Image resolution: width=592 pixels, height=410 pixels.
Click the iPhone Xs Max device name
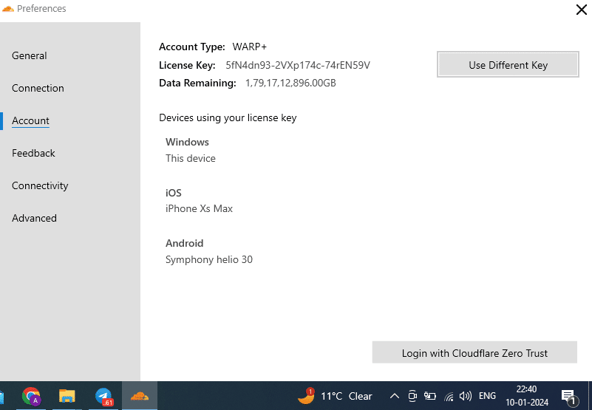(199, 208)
